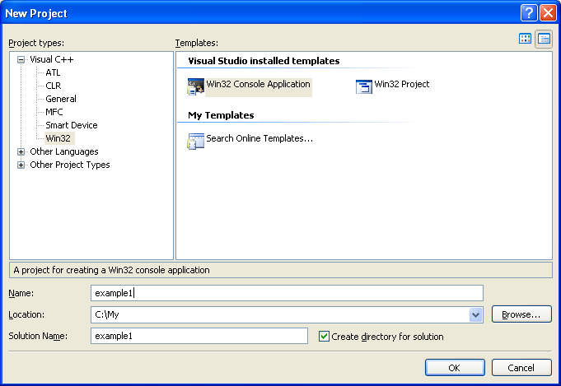Click OK to create project
Image resolution: width=561 pixels, height=386 pixels.
tap(455, 368)
